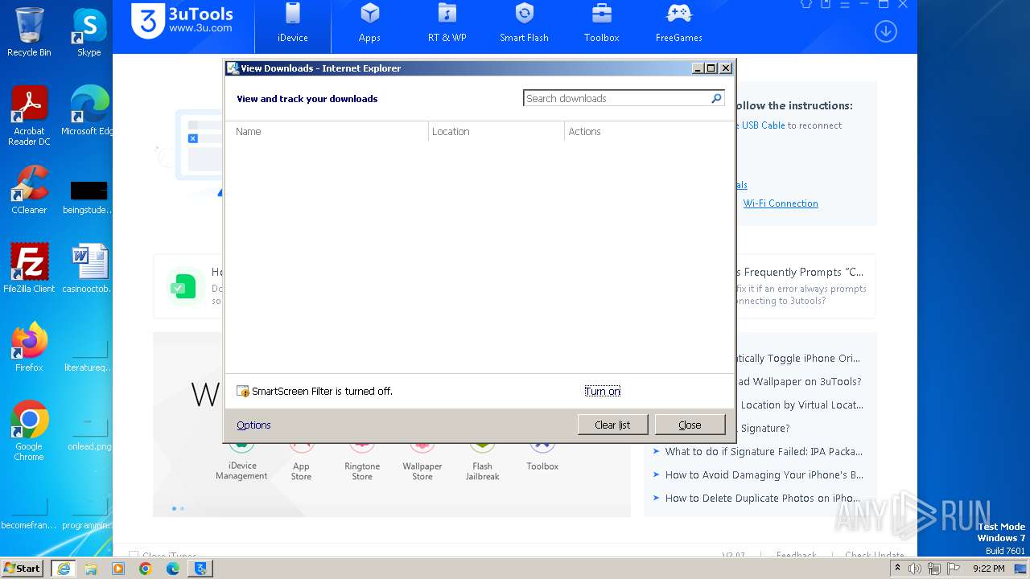
Task: Open the Apps tab in 3uTools
Action: (x=369, y=24)
